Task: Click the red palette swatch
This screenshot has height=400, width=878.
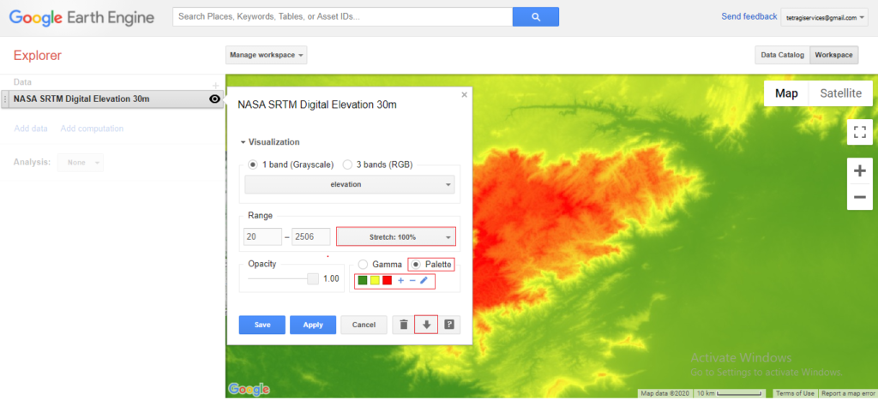Action: 387,280
